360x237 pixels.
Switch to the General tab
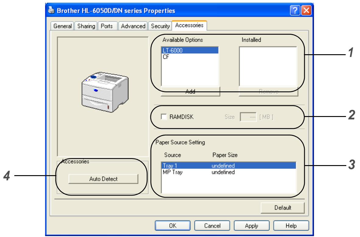click(x=62, y=26)
